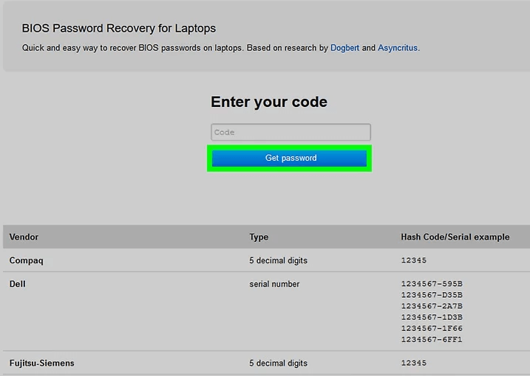Click the Compaq row's 5 decimal digits cell
Viewport: 530px width, 376px height.
coord(278,261)
